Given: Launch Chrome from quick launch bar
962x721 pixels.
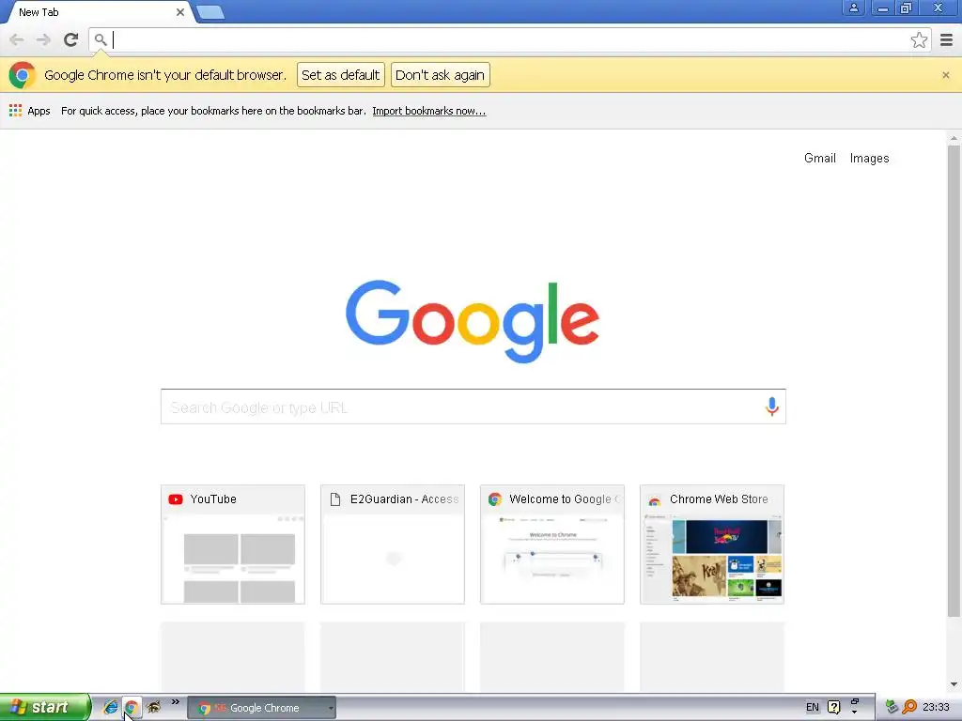Looking at the screenshot, I should click(132, 707).
